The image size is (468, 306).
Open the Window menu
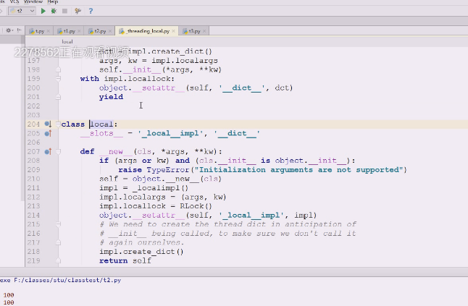(33, 1)
